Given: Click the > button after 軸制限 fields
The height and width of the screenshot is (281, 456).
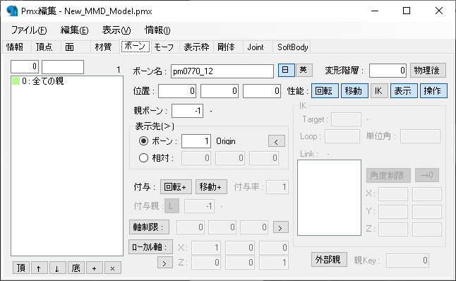Looking at the screenshot, I should pos(281,227).
